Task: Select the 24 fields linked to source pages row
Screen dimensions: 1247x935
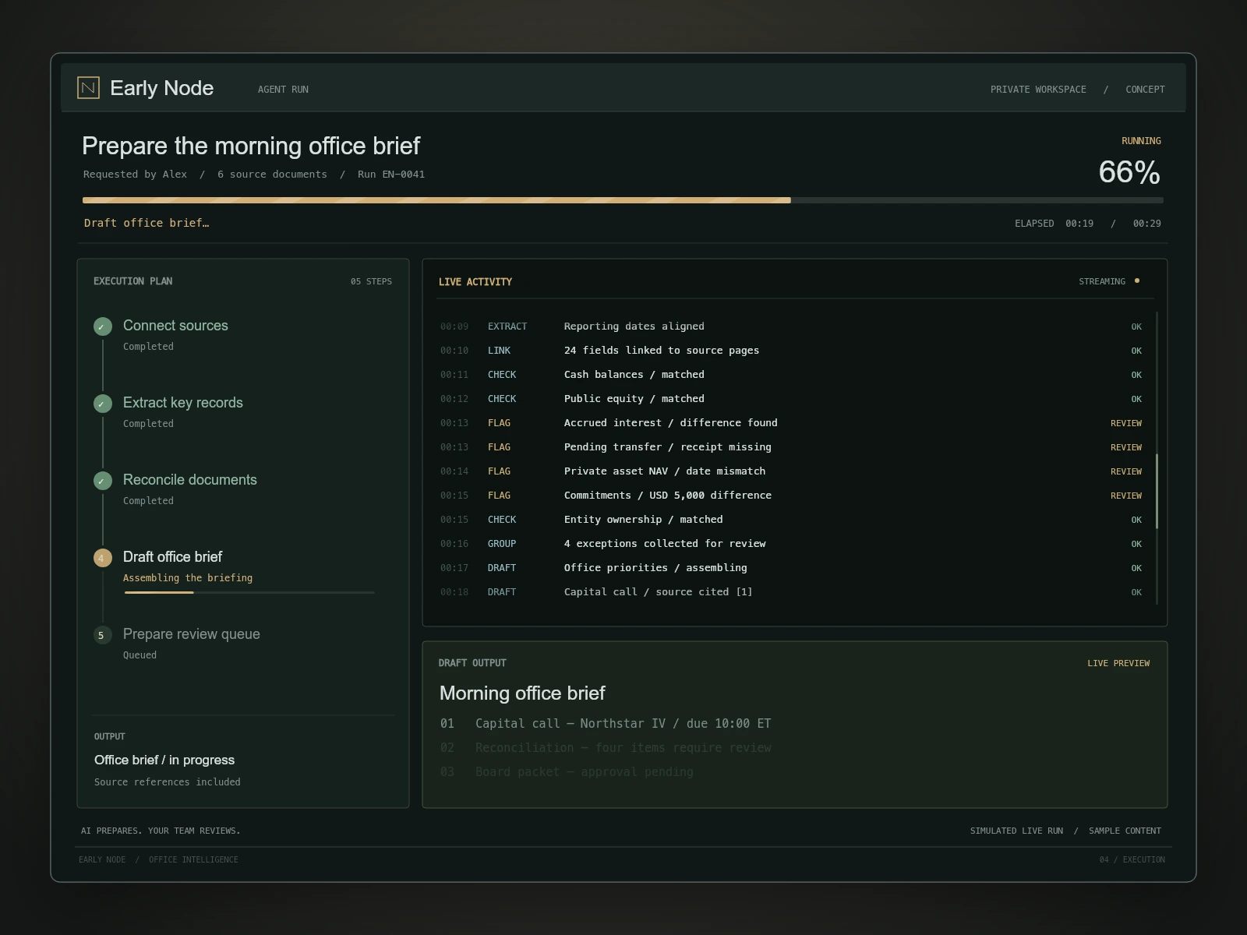Action: tap(791, 351)
